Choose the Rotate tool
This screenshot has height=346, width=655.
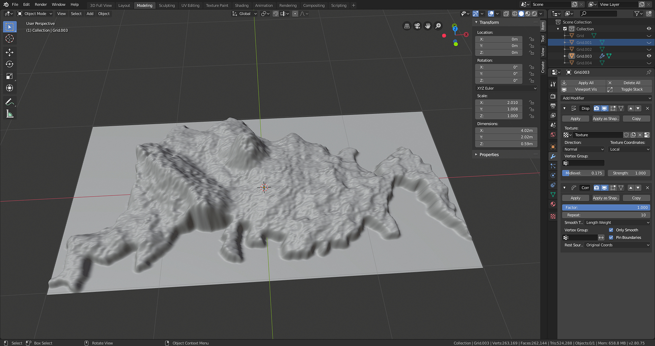click(9, 64)
